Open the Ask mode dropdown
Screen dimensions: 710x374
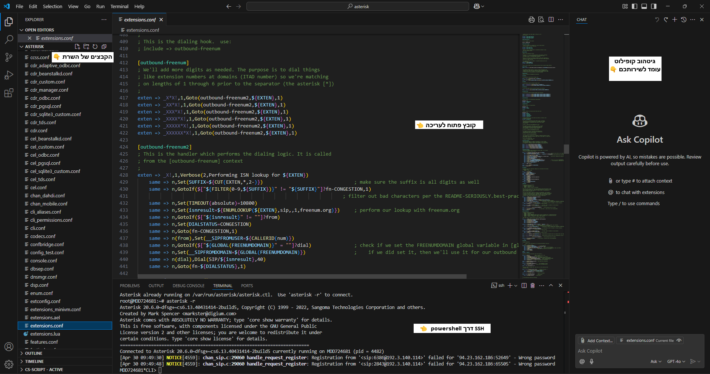[x=656, y=361]
